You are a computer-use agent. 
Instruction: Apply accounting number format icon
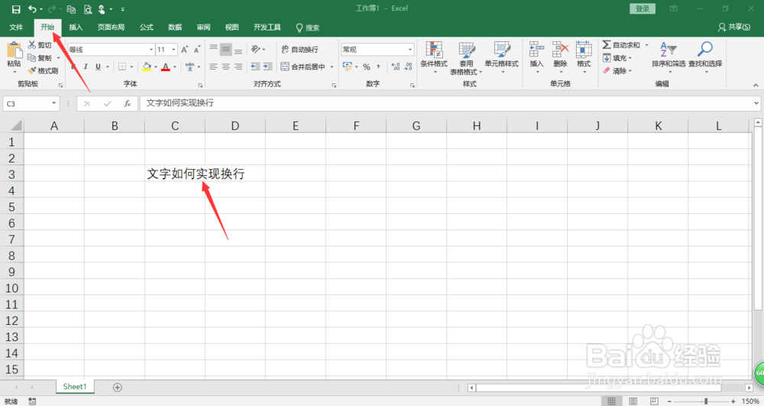pos(348,67)
